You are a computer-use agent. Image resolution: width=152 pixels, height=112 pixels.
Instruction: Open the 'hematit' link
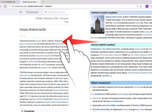click(x=137, y=87)
